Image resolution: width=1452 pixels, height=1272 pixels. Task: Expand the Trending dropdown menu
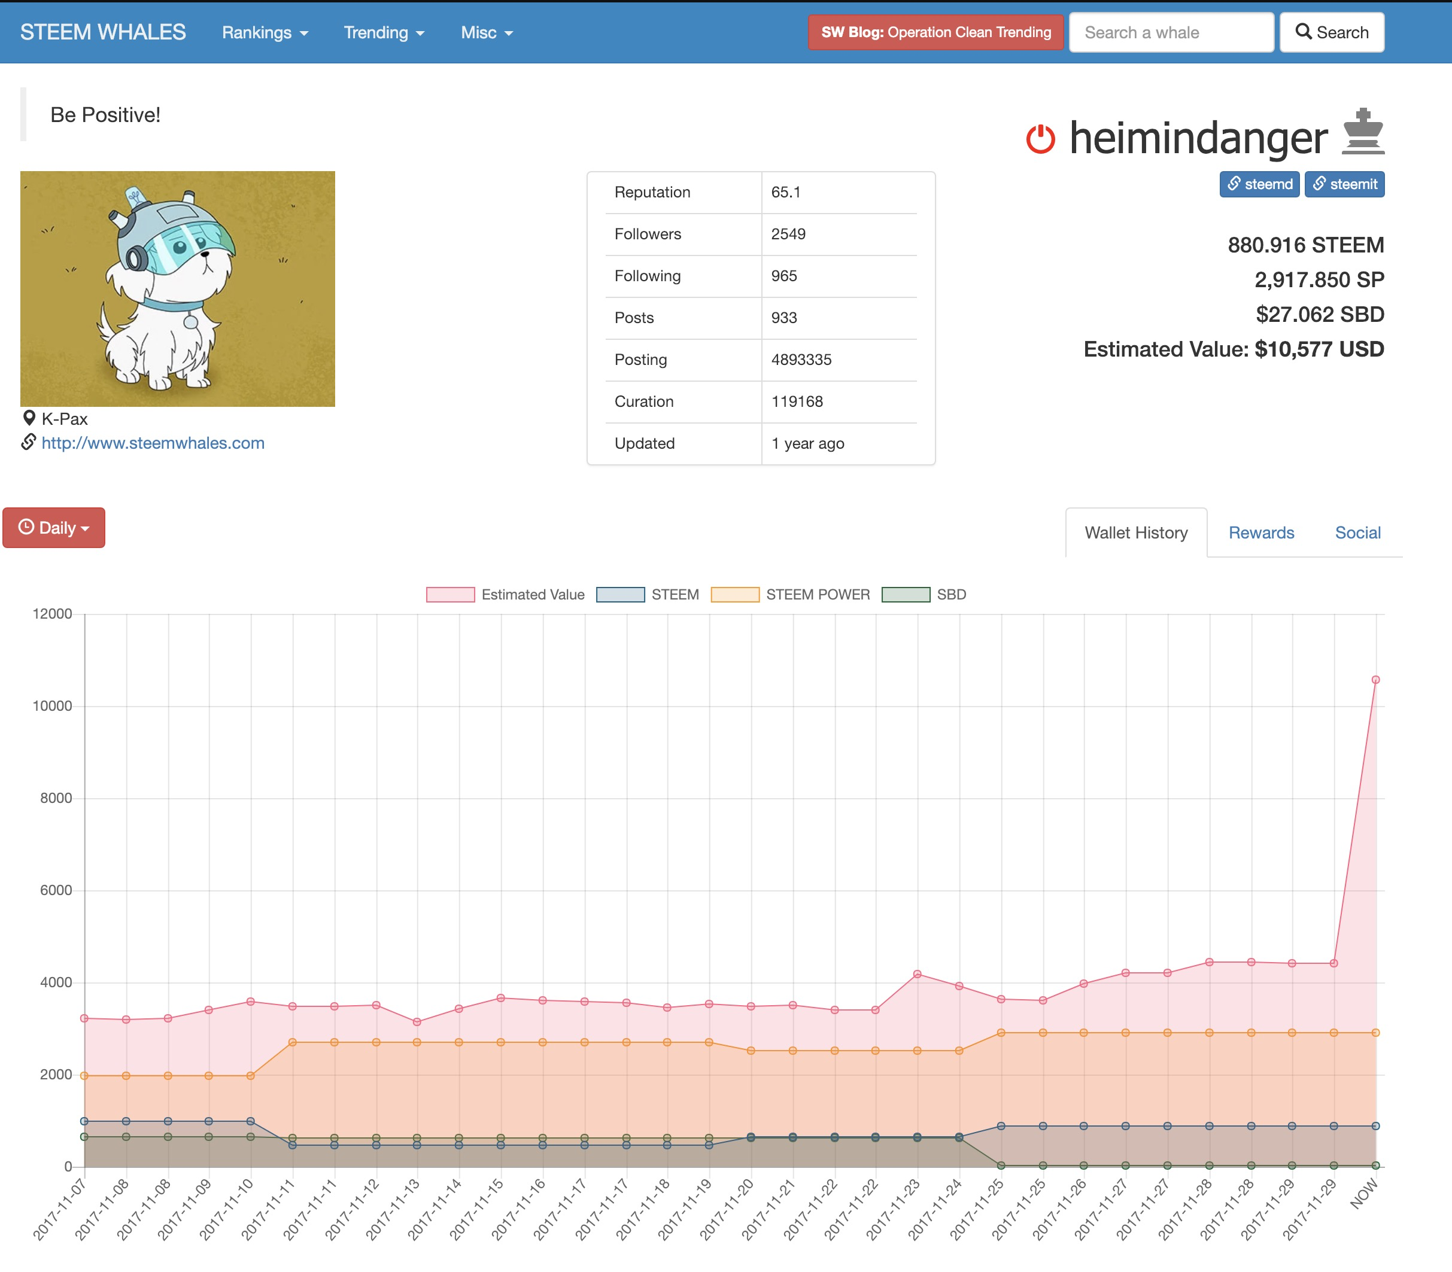(x=384, y=33)
